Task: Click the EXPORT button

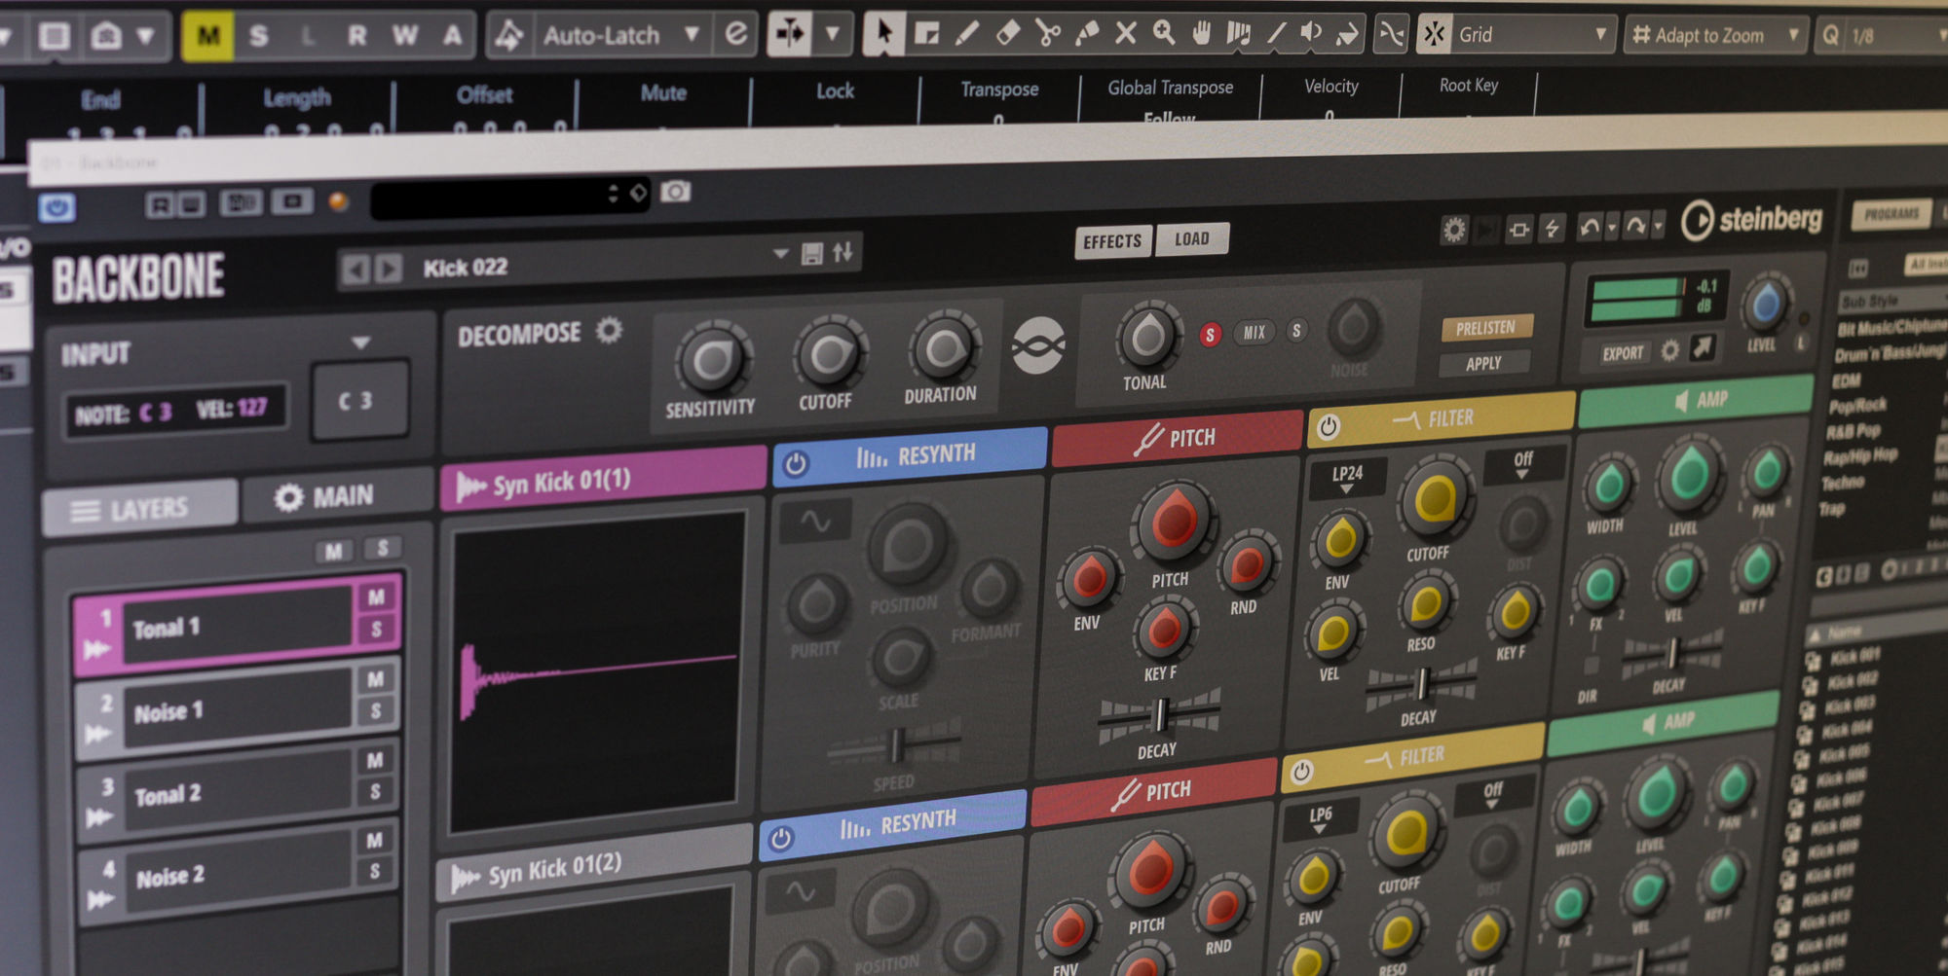Action: pyautogui.click(x=1623, y=353)
